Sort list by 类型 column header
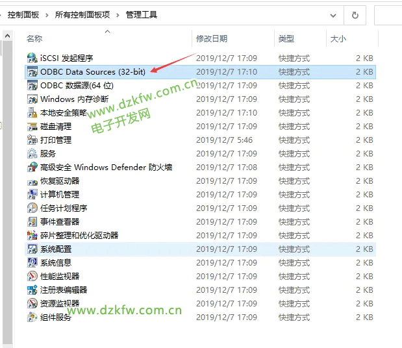Screen dimensions: 402x348 pyautogui.click(x=286, y=39)
